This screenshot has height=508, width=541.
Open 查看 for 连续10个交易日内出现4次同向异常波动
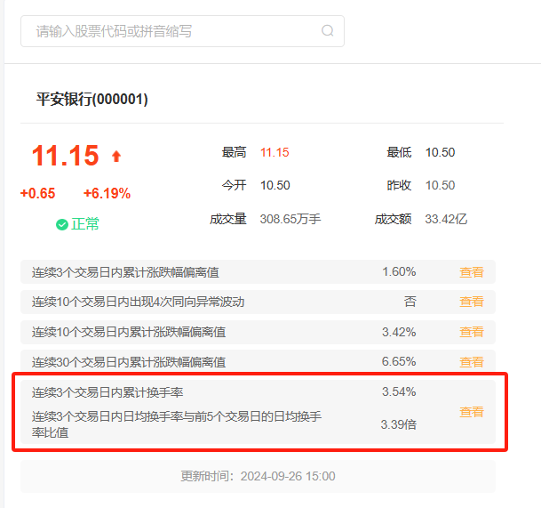(x=472, y=302)
